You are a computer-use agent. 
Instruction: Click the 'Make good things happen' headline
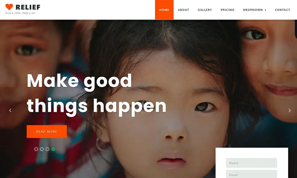point(97,94)
